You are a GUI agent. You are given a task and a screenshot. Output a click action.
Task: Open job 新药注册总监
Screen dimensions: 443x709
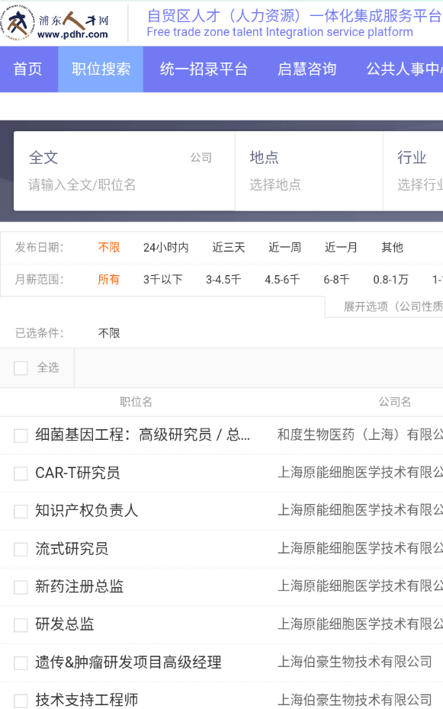click(x=79, y=586)
